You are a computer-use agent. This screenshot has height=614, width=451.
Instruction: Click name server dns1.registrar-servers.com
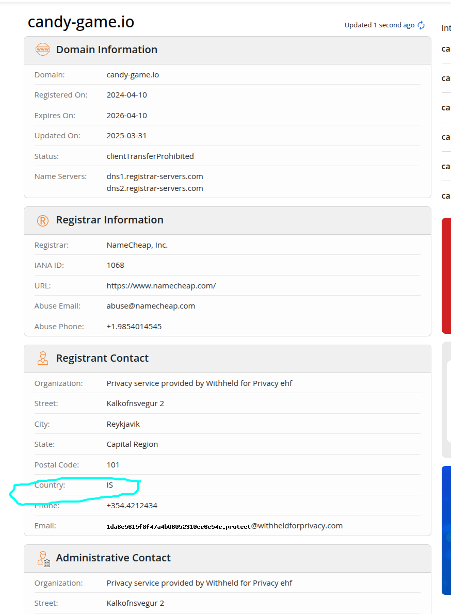[155, 176]
